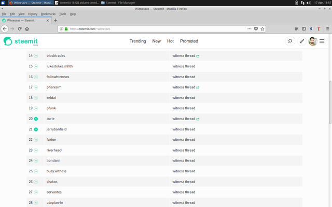Image resolution: width=332 pixels, height=207 pixels.
Task: Click the Steemit logo
Action: pos(21,41)
